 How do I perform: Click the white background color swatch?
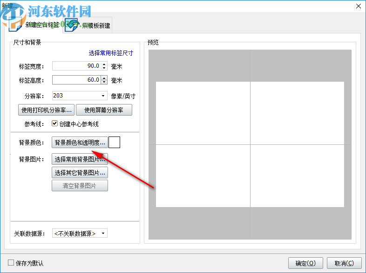115,142
